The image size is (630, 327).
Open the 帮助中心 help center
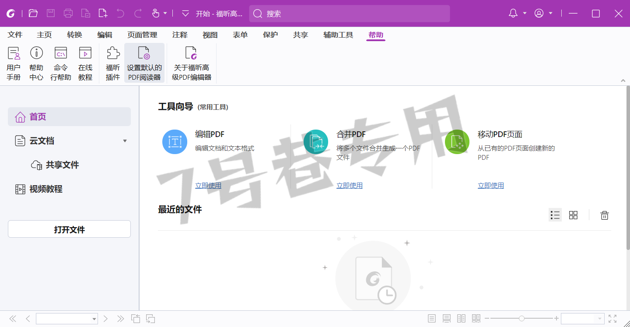(x=36, y=63)
